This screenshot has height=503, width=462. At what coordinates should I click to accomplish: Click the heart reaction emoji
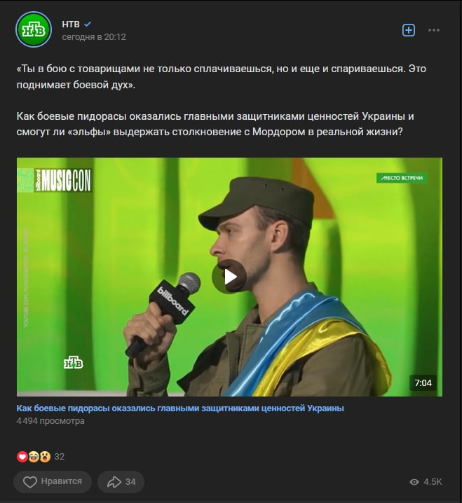point(22,457)
